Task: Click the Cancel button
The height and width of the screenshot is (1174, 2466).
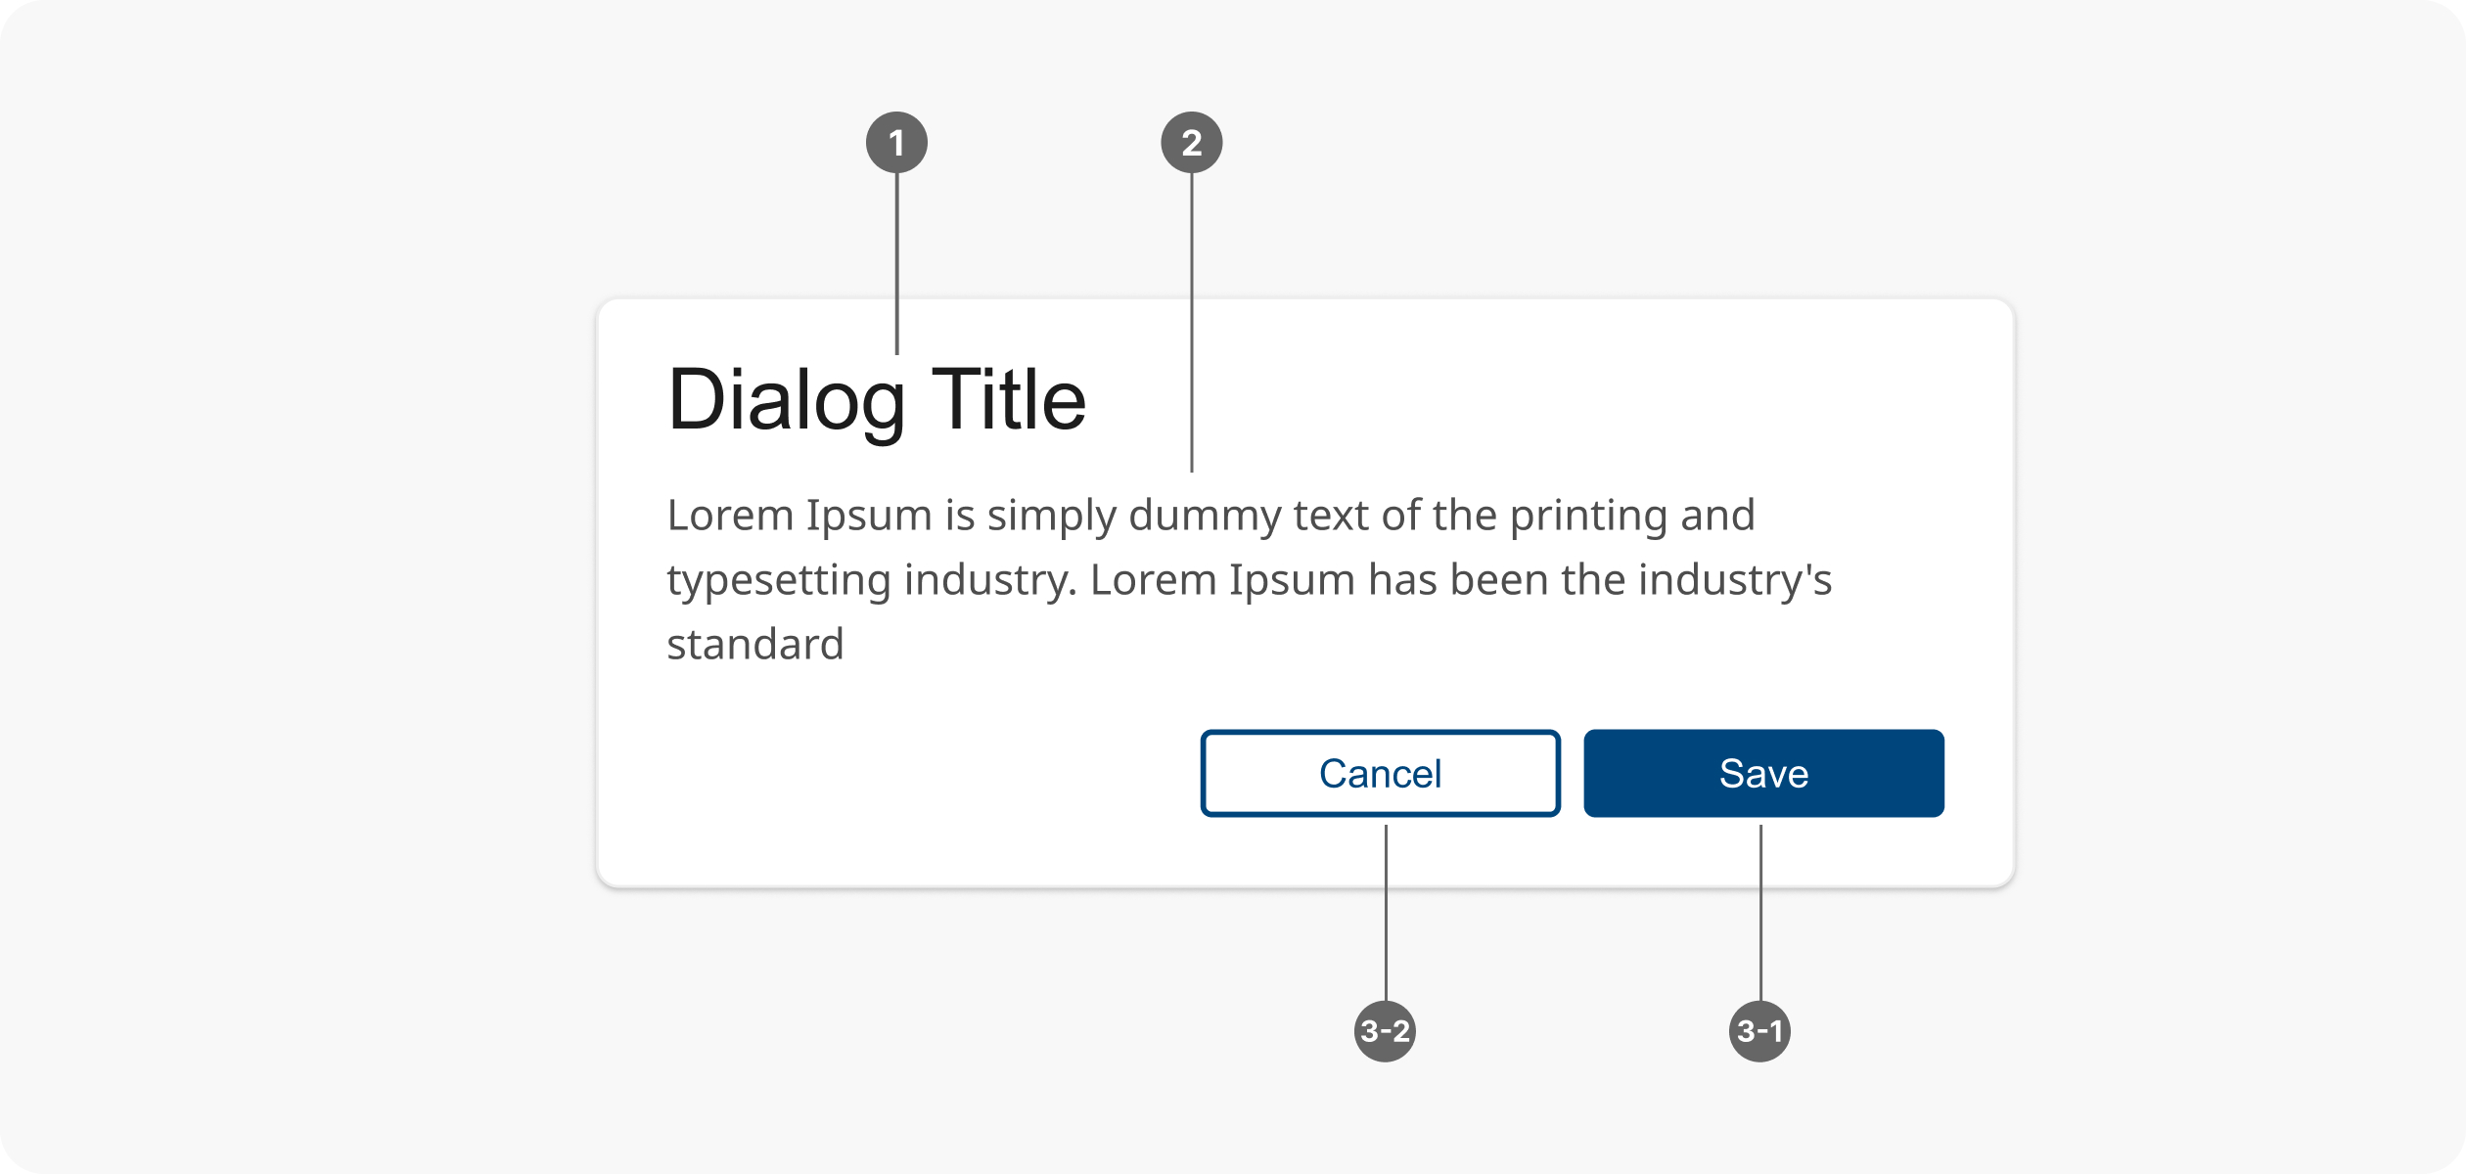Action: [1380, 774]
